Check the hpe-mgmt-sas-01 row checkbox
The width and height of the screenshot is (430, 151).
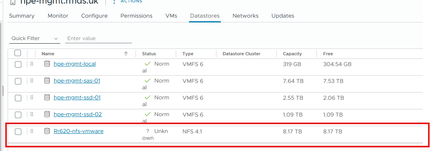18,81
